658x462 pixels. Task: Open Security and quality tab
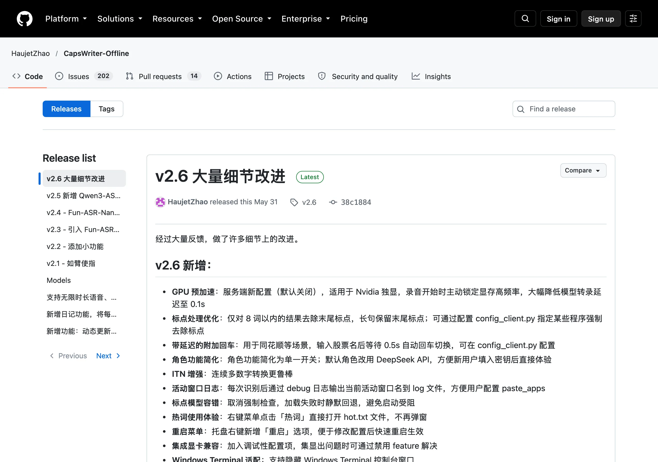(358, 76)
